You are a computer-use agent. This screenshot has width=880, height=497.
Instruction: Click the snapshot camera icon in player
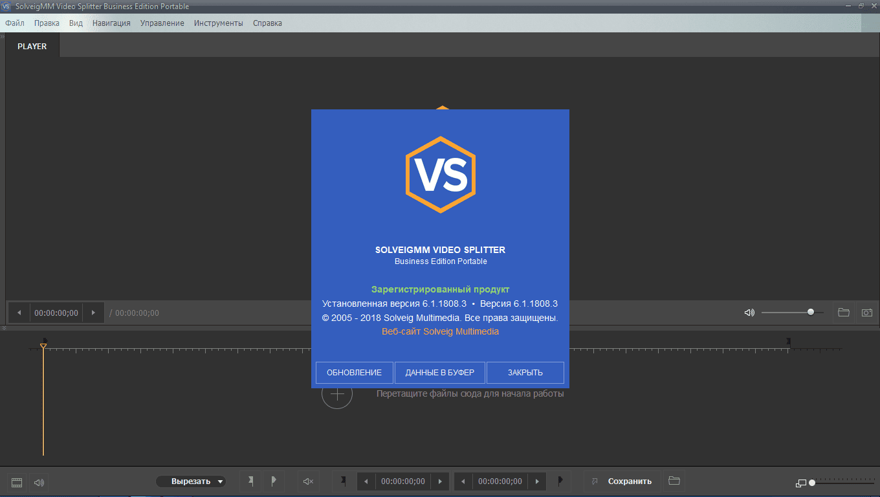(866, 313)
